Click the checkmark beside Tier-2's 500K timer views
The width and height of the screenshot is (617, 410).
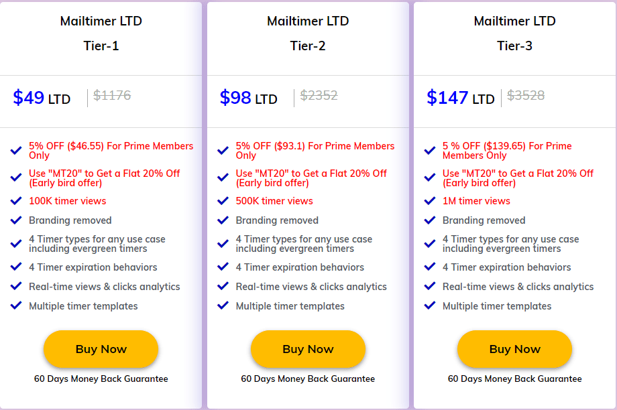(221, 200)
